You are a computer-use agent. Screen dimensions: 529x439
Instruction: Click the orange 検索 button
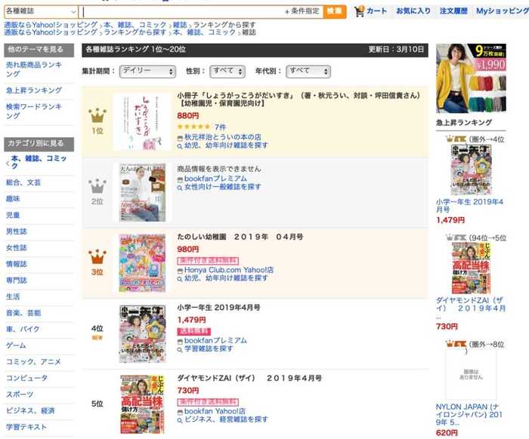point(334,11)
